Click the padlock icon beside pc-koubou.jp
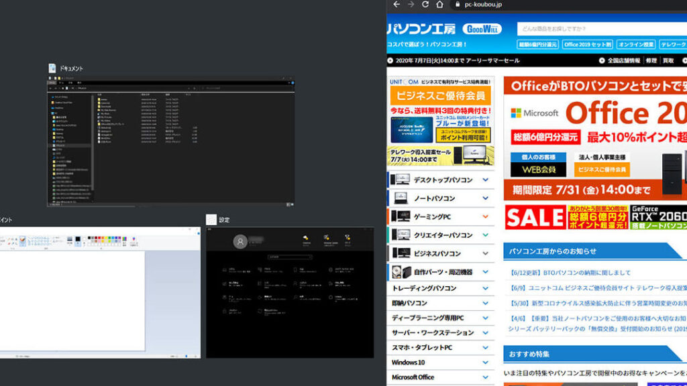687x386 pixels. click(x=458, y=5)
